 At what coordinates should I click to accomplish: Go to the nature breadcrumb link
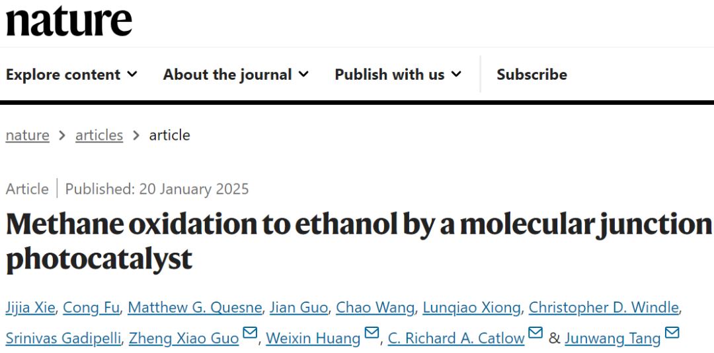[x=27, y=135]
